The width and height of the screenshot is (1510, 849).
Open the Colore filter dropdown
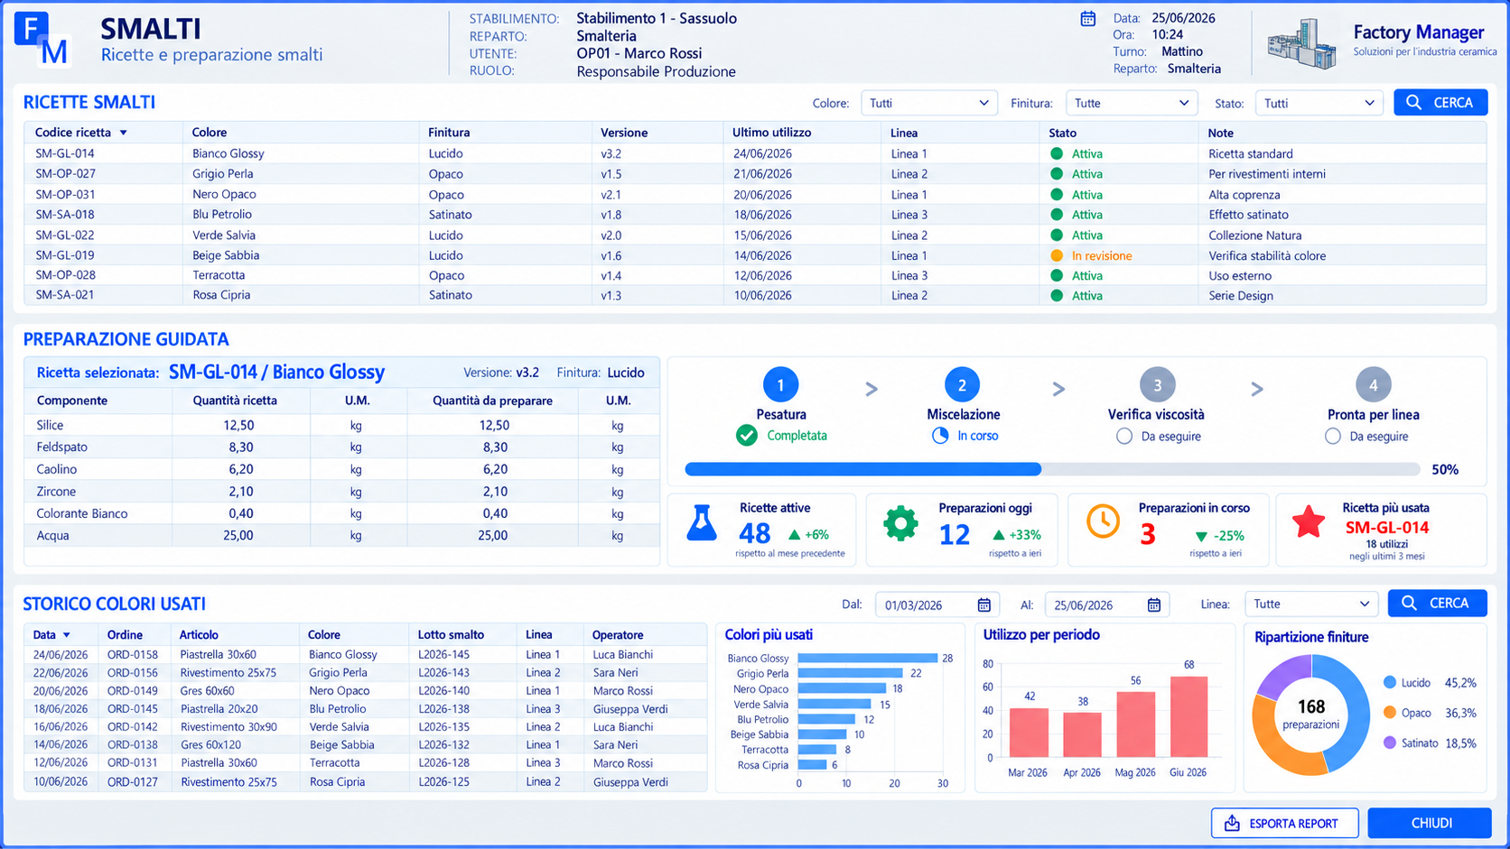point(929,103)
